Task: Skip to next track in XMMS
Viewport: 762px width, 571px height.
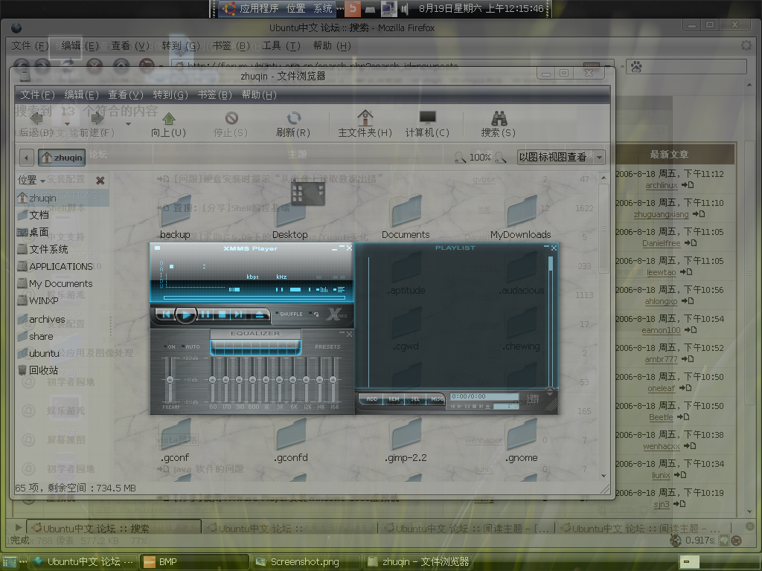Action: coord(239,314)
